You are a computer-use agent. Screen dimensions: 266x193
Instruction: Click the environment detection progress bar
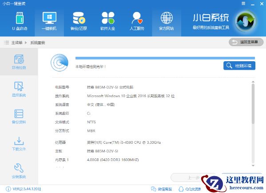165,58
